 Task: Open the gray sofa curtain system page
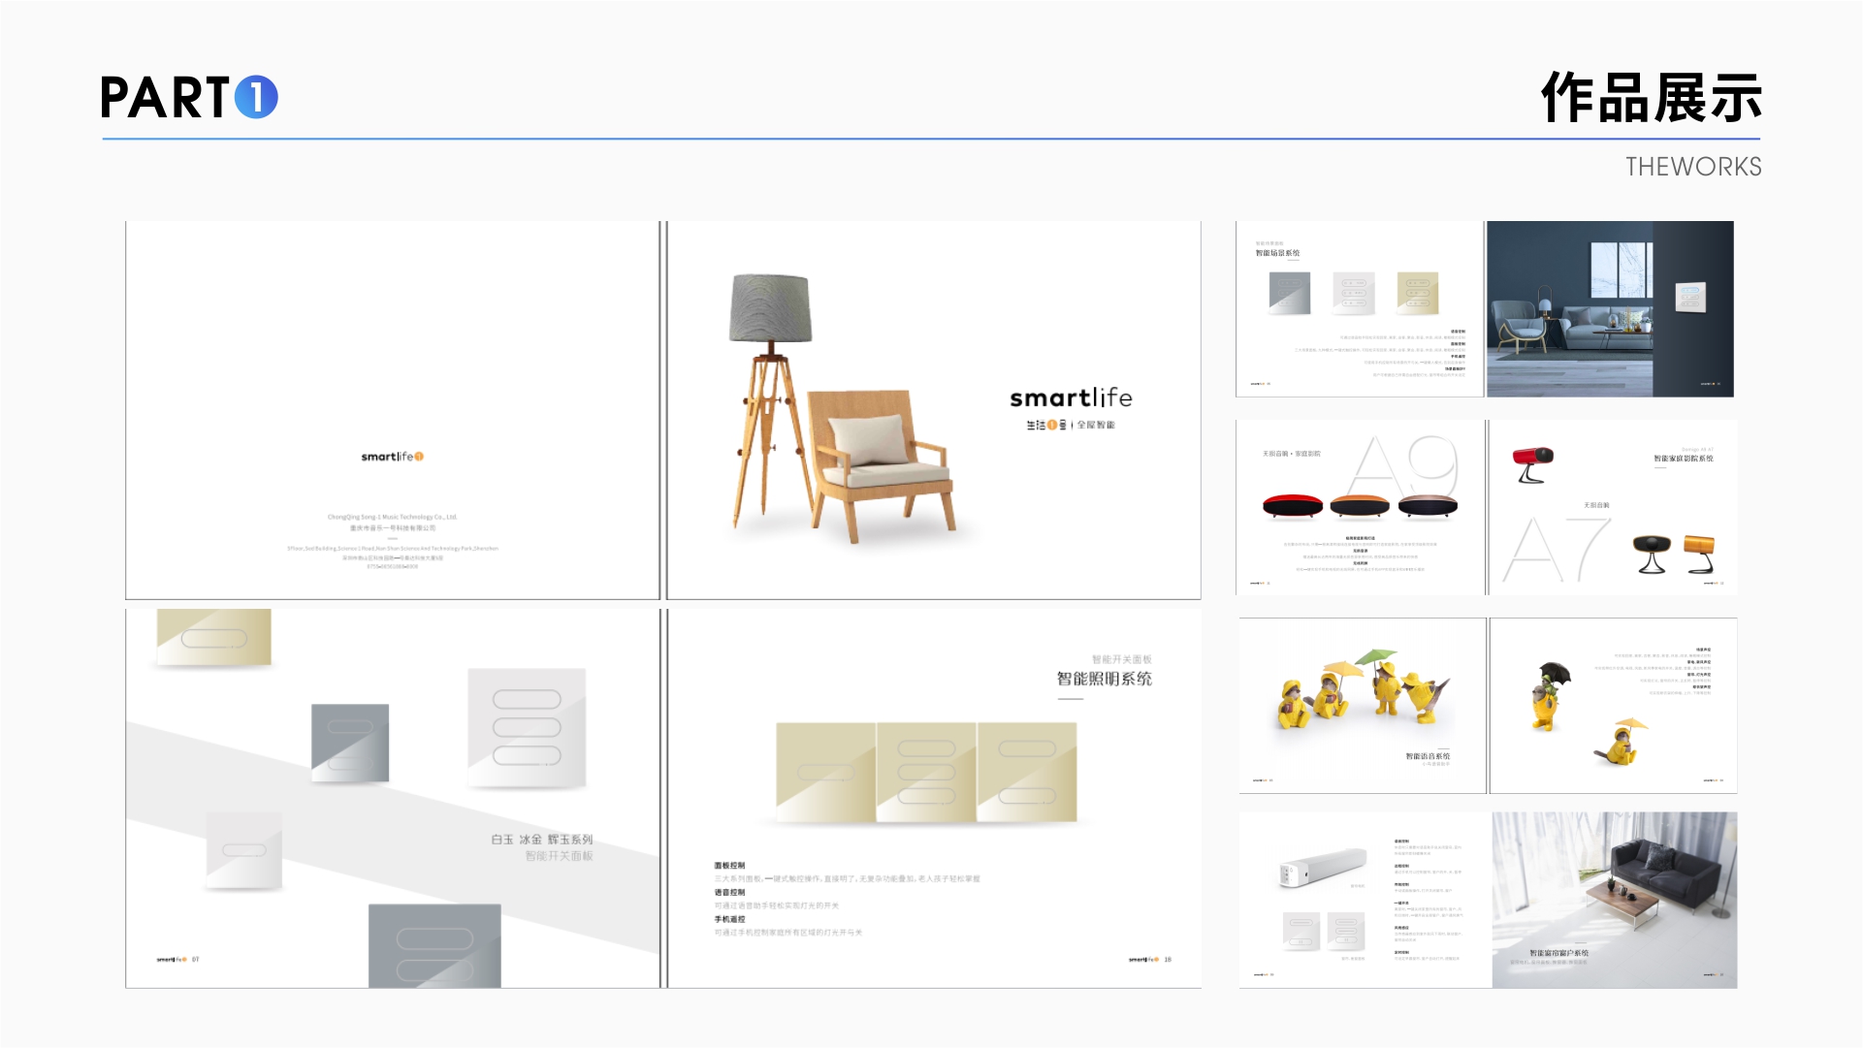click(x=1614, y=899)
